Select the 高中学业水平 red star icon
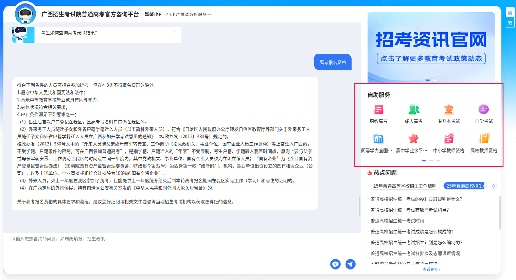This screenshot has width=516, height=280. coord(413,139)
